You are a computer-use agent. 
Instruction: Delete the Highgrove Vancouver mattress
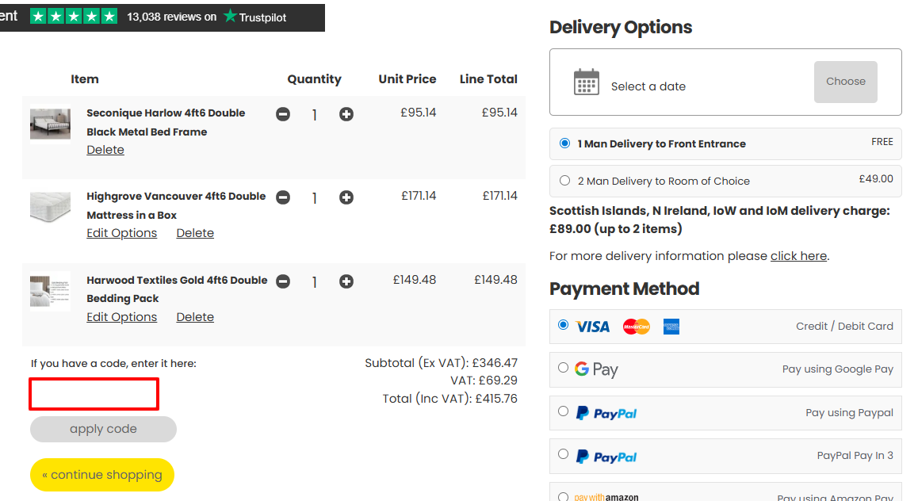click(195, 233)
